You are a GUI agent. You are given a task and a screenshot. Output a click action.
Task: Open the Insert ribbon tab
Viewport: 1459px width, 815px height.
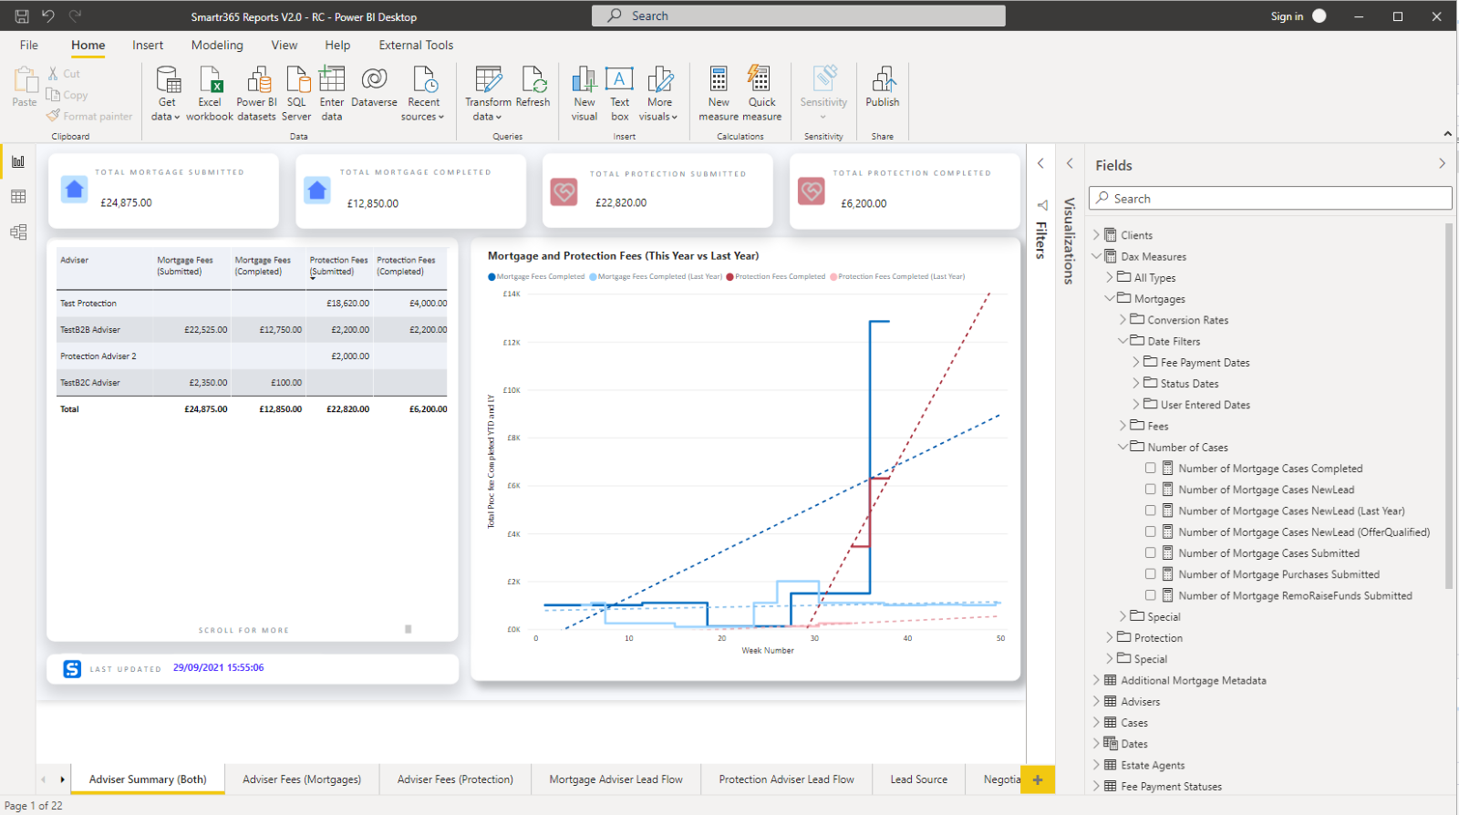pos(148,45)
